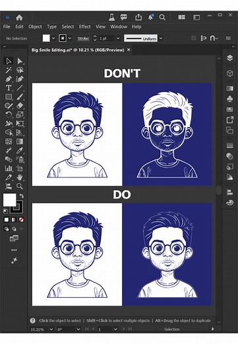This screenshot has height=344, width=238.
Task: Open the Object menu
Action: [x=35, y=26]
